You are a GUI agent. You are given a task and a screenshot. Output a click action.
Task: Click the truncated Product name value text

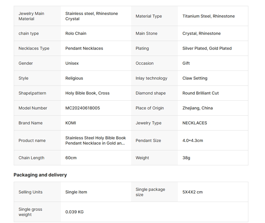95,140
